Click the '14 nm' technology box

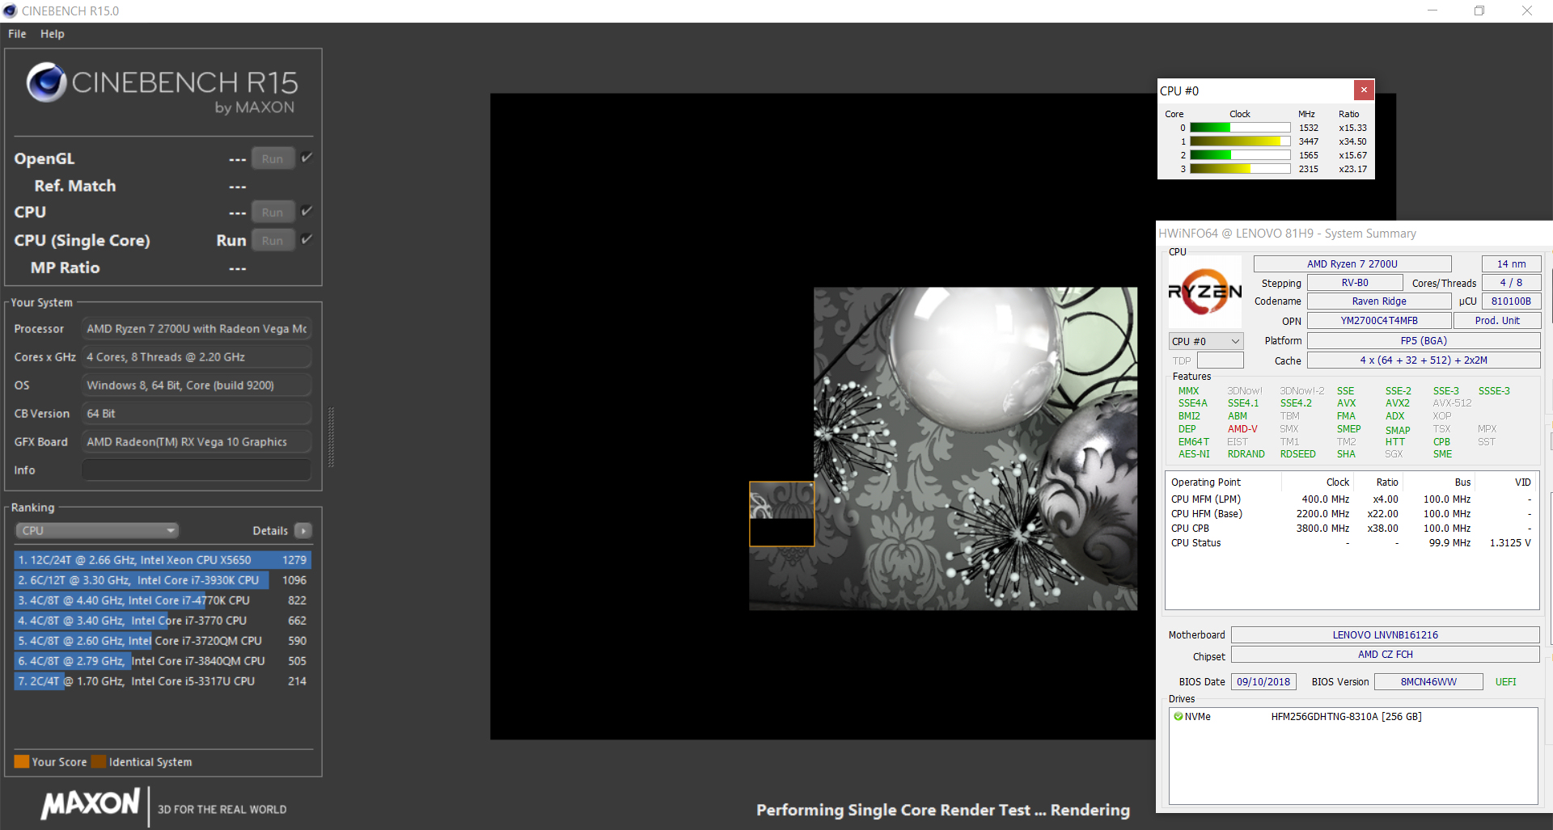click(x=1511, y=263)
